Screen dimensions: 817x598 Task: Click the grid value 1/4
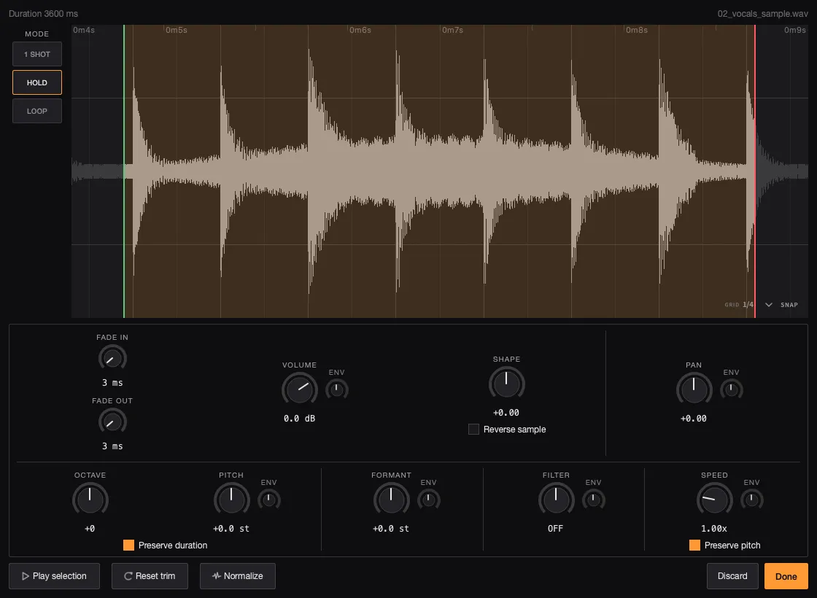748,305
